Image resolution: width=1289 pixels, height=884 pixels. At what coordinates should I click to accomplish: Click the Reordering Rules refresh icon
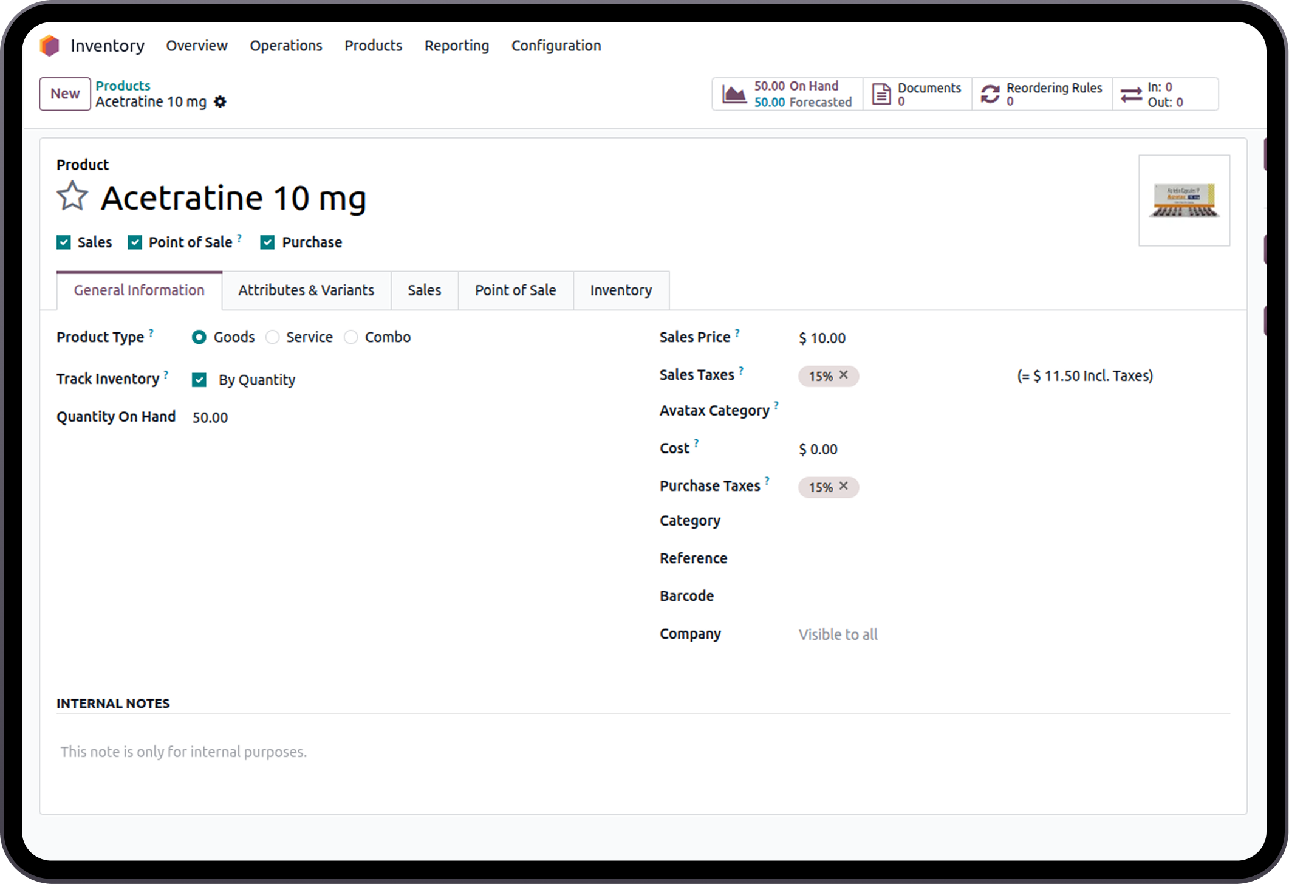(x=990, y=94)
